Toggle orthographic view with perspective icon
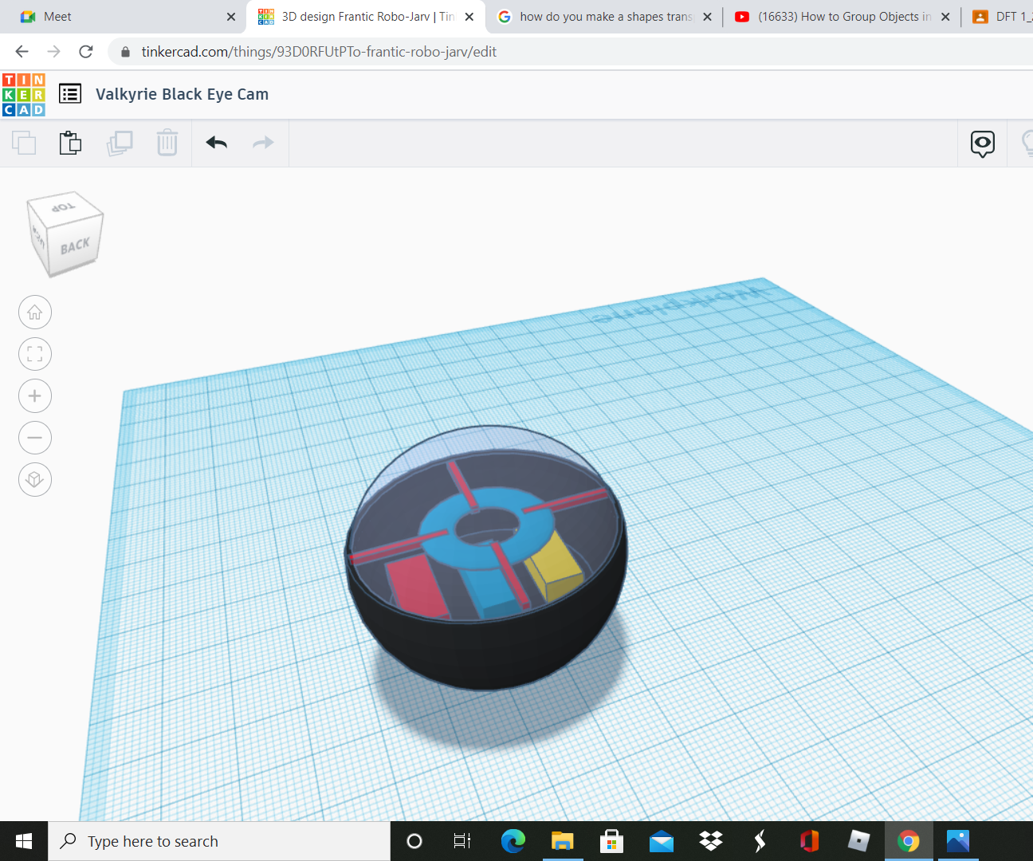 point(34,479)
